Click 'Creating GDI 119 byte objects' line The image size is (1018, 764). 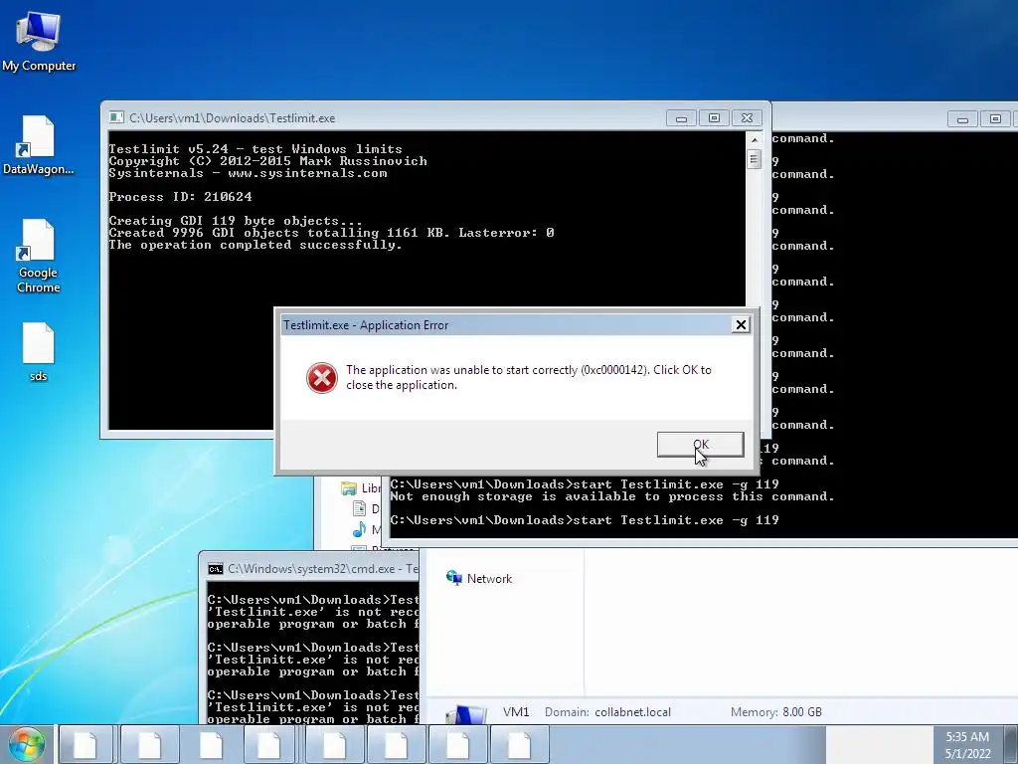(236, 221)
